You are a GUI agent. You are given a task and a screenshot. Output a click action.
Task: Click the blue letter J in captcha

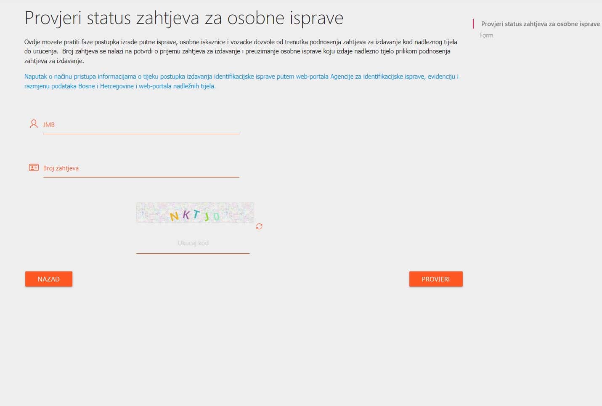click(207, 217)
